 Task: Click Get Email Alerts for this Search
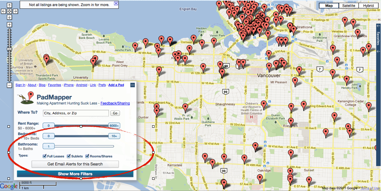click(x=75, y=164)
